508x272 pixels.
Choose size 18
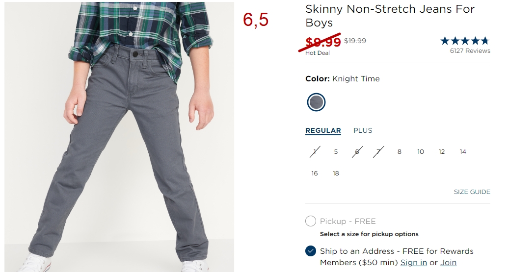(x=336, y=173)
